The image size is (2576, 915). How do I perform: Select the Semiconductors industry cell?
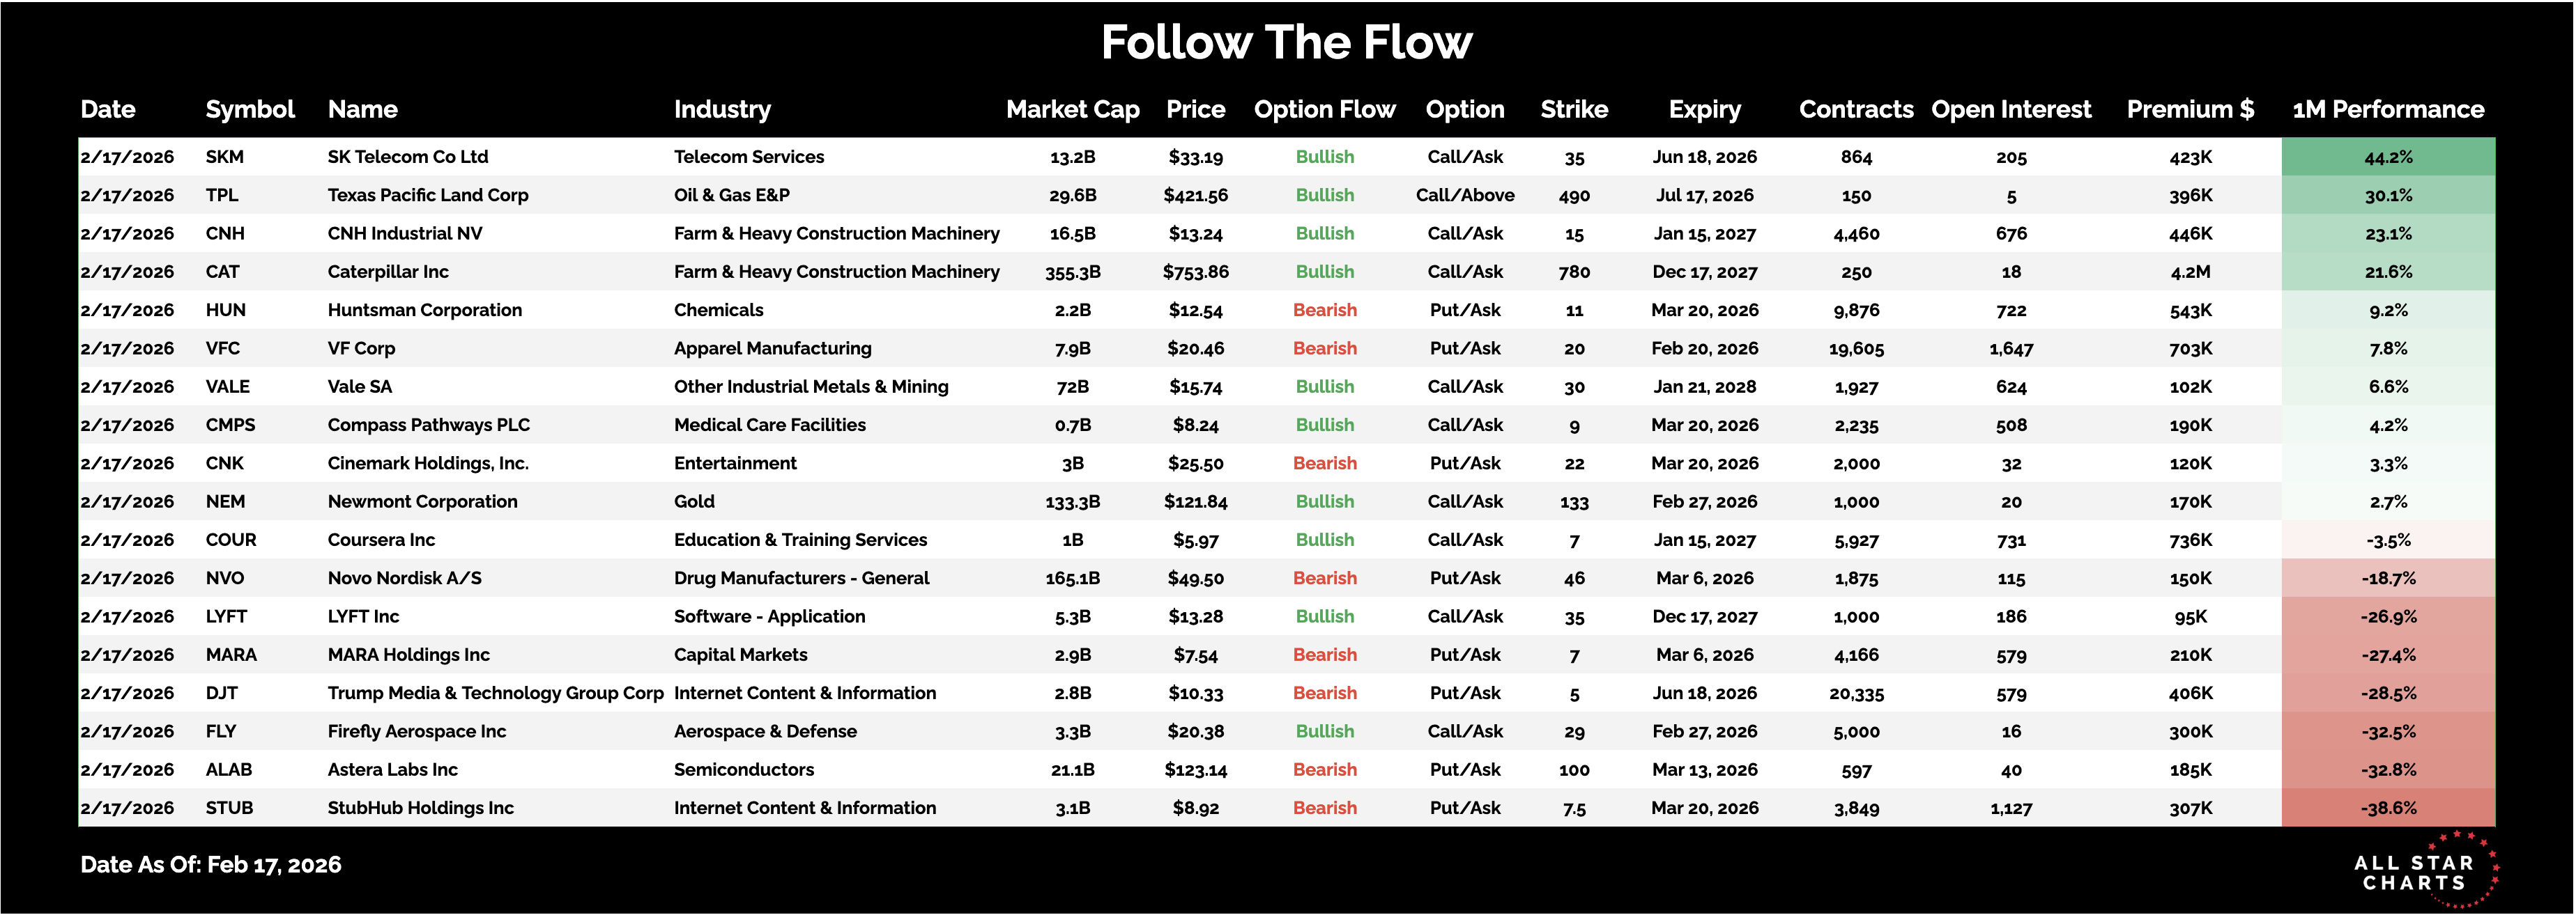tap(744, 770)
